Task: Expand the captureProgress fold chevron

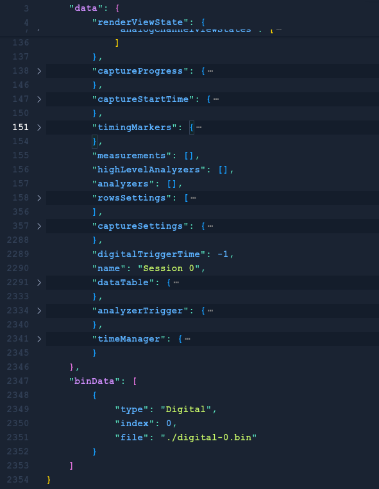Action: tap(39, 71)
